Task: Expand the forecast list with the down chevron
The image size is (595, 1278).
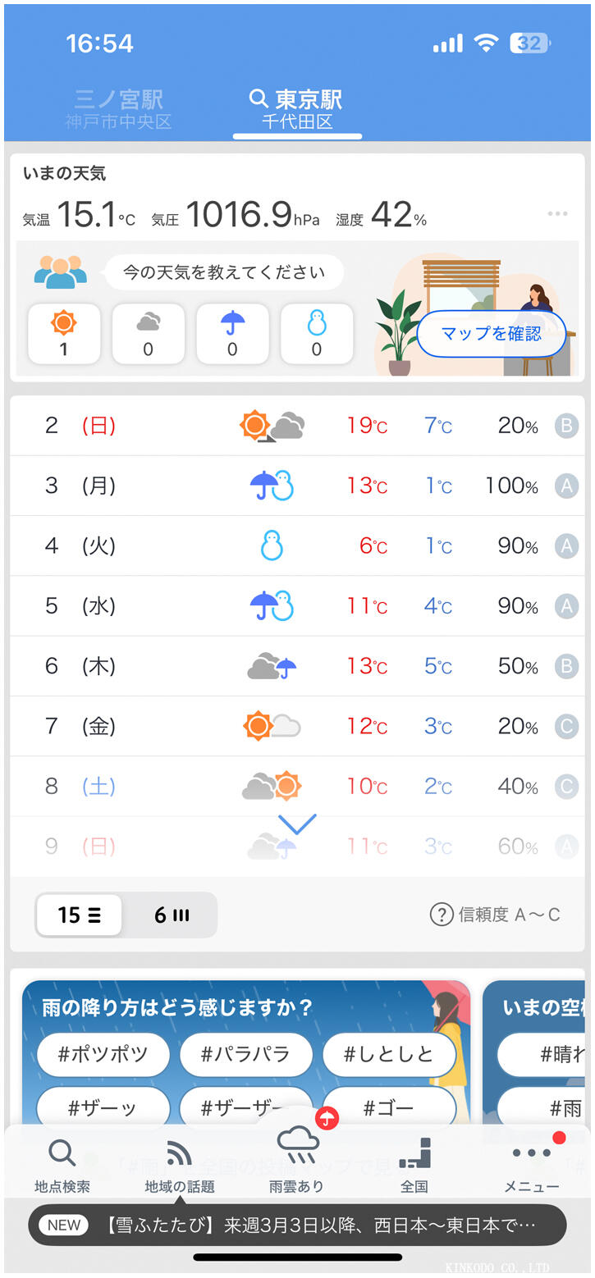Action: (x=297, y=824)
